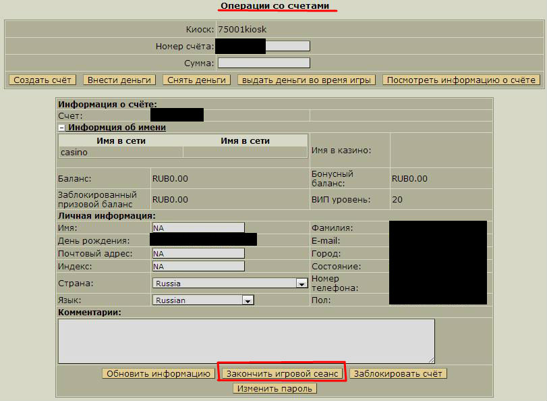Open the Страна dropdown showing Russia
Screen dimensions: 547x401
[230, 283]
